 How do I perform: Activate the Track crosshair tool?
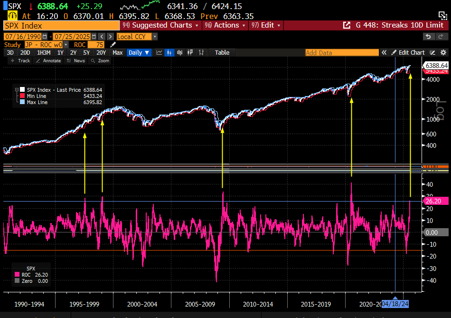pos(20,61)
